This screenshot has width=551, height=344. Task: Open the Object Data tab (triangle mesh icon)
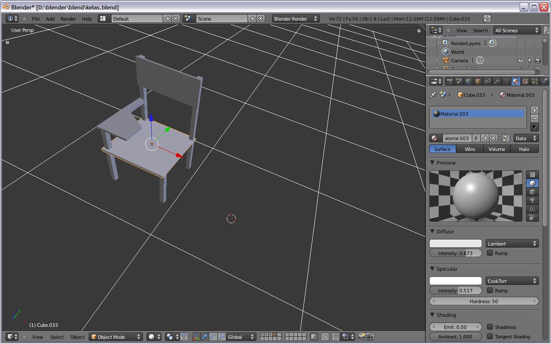click(x=506, y=81)
